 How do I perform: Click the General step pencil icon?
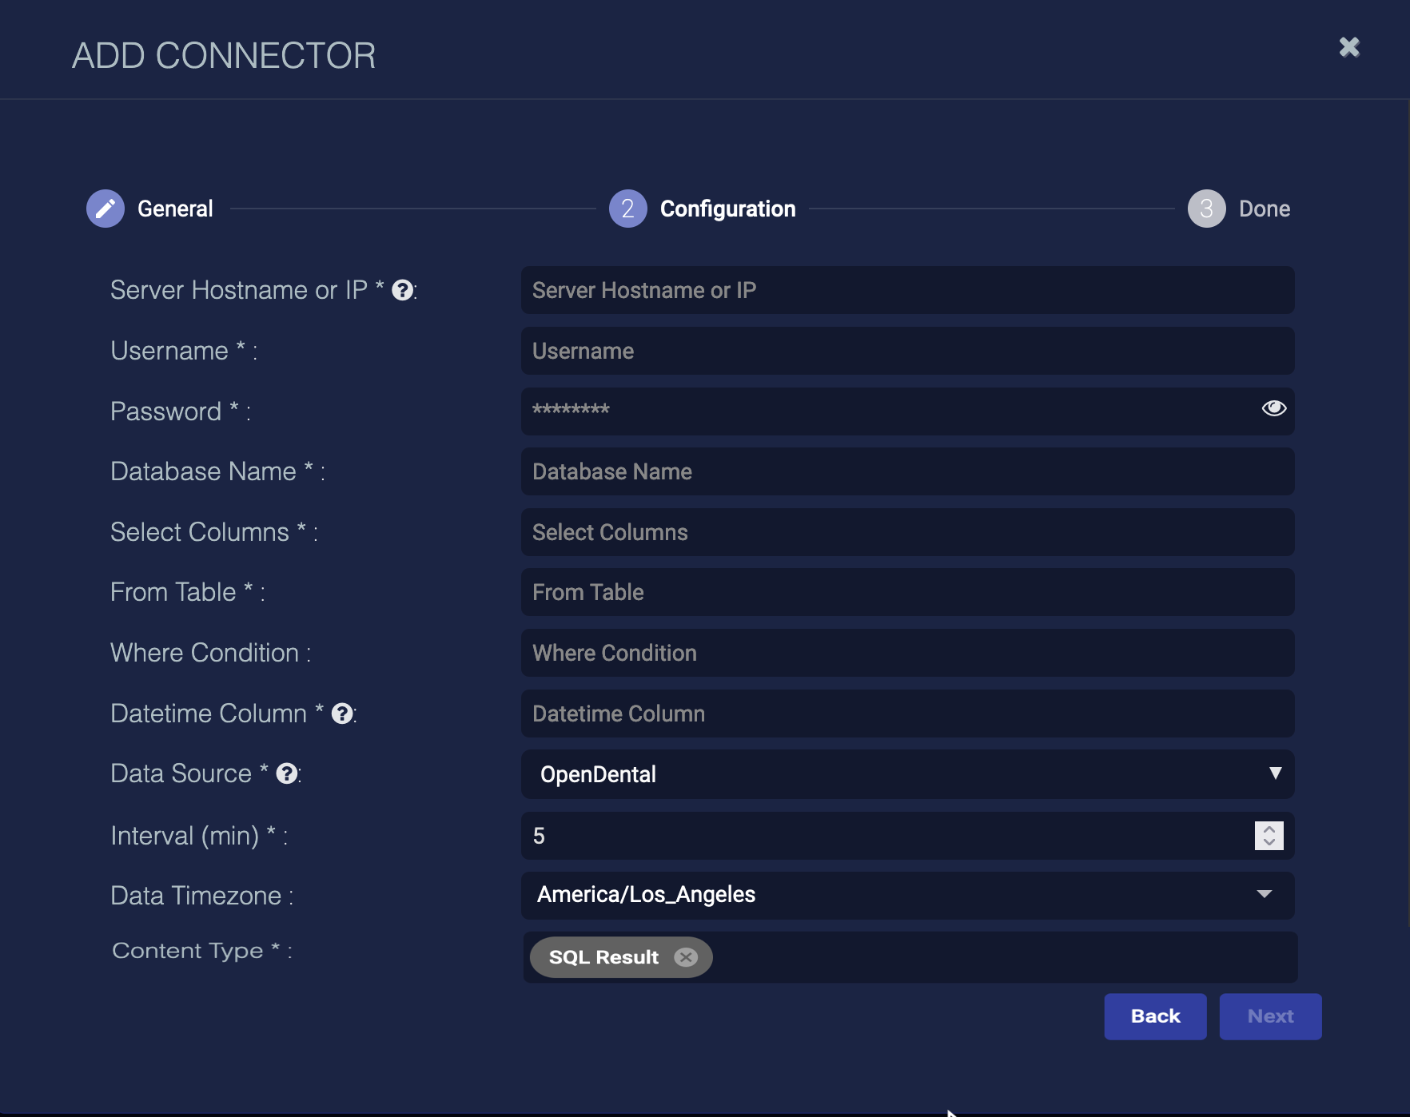coord(106,209)
